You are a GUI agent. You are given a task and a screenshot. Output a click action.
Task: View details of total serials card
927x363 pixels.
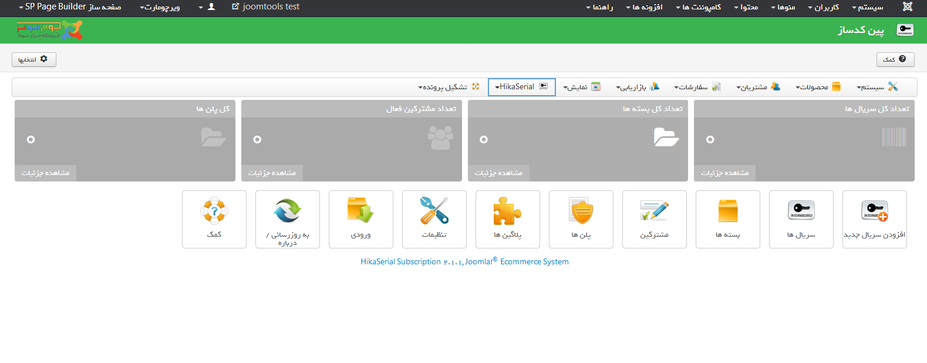pyautogui.click(x=724, y=173)
